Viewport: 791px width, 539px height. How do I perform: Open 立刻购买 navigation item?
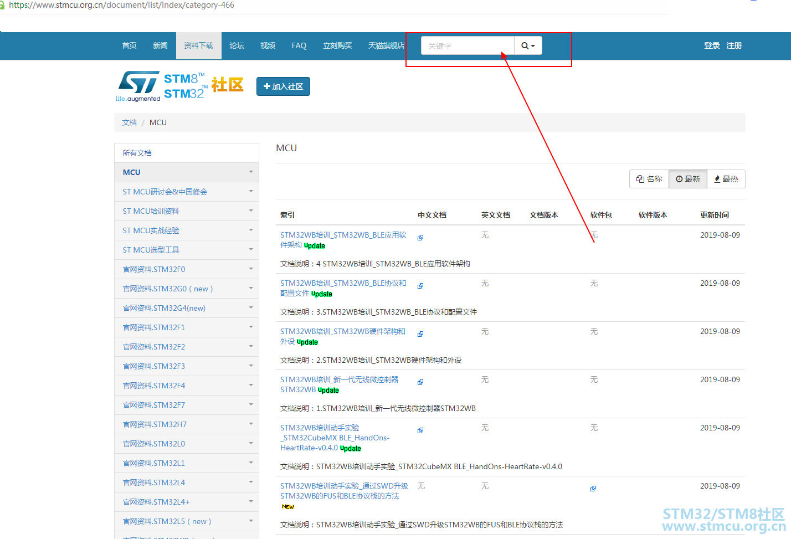pyautogui.click(x=338, y=45)
